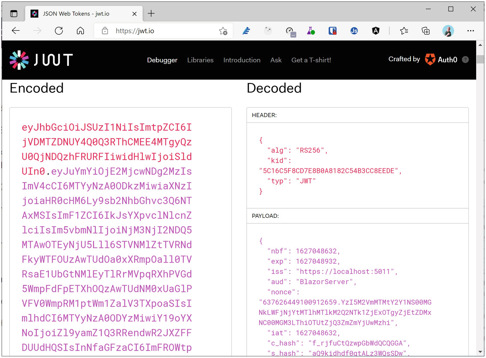Open the Collections icon in the toolbar
This screenshot has height=358, width=486.
(425, 31)
